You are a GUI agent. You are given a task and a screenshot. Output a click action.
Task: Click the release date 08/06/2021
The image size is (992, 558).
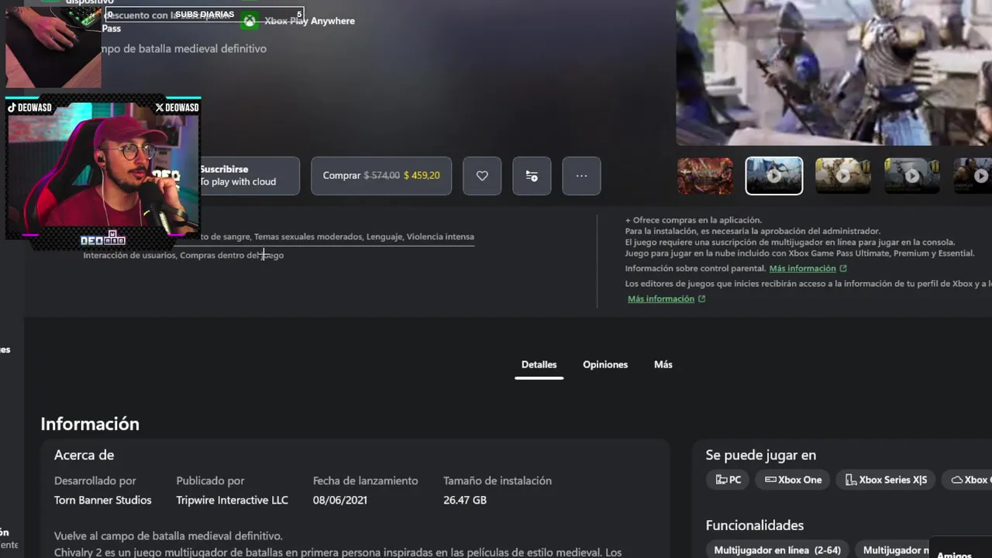[x=340, y=501]
